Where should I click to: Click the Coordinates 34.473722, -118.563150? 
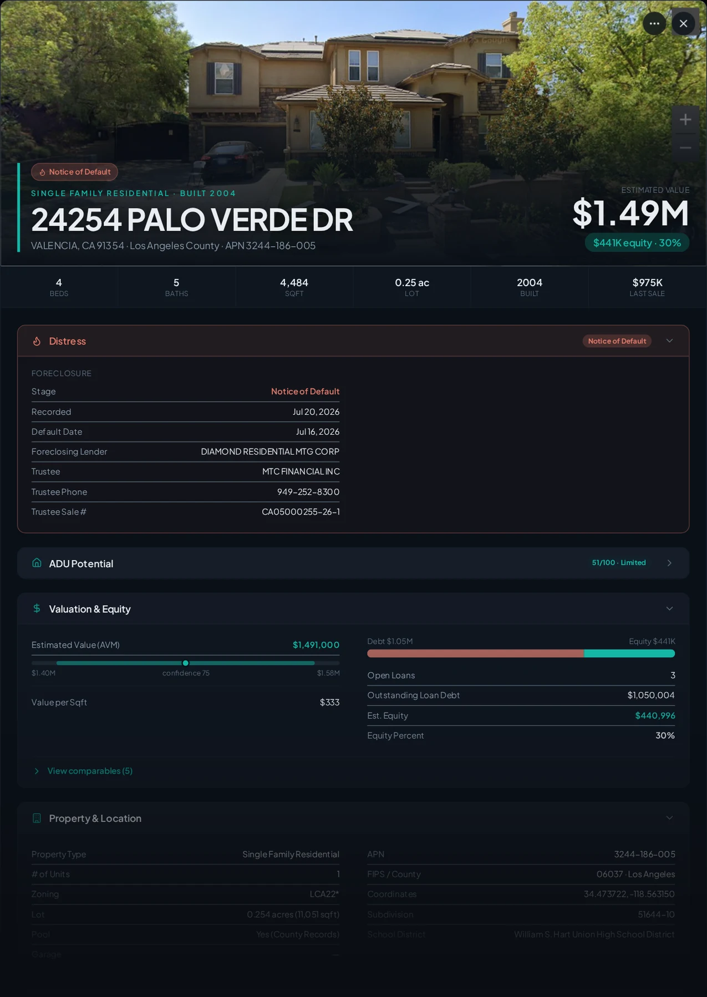629,894
